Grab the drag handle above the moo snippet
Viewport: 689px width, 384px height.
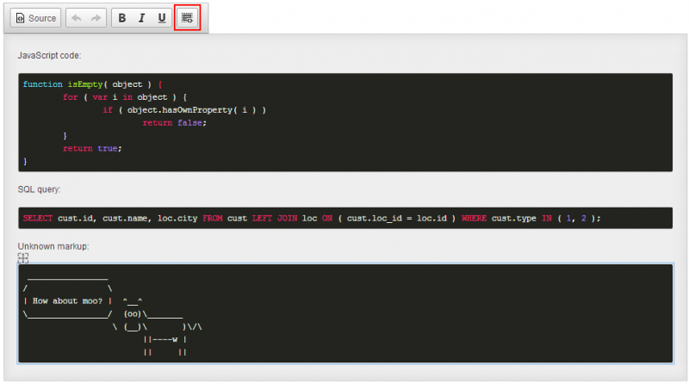pyautogui.click(x=23, y=258)
